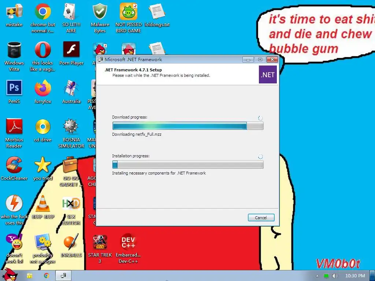Select the furryfox Firefox icon
The width and height of the screenshot is (375, 281).
(x=42, y=92)
